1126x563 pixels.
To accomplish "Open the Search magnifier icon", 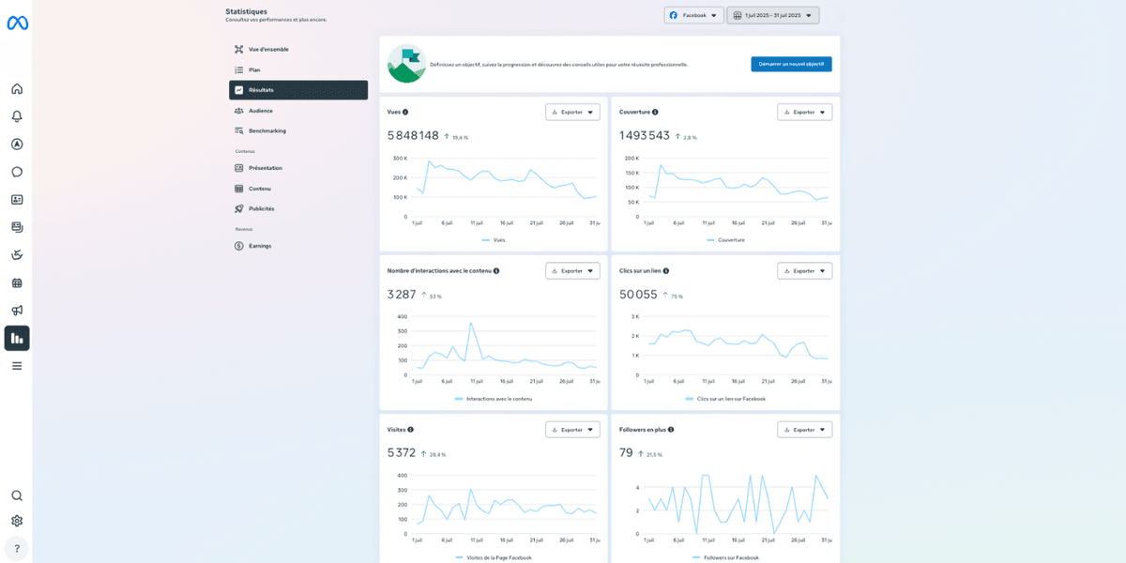I will (17, 495).
